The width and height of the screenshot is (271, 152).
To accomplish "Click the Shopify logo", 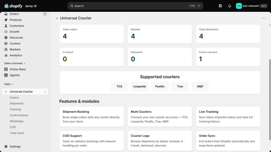I will pyautogui.click(x=13, y=6).
